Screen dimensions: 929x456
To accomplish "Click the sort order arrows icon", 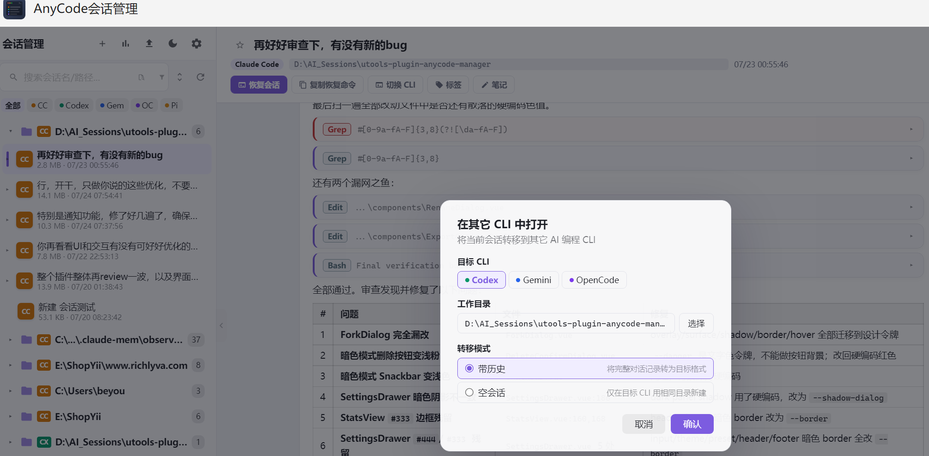I will (180, 77).
